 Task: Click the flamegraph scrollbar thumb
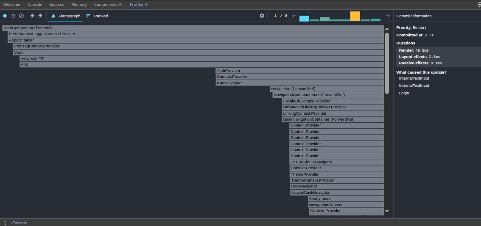[387, 63]
